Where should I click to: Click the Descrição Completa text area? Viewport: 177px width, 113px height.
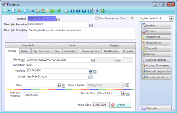tap(81, 34)
